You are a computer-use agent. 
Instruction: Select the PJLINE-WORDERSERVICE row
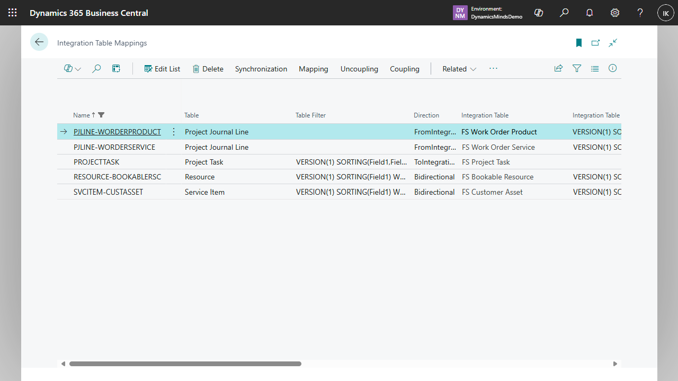pos(339,147)
